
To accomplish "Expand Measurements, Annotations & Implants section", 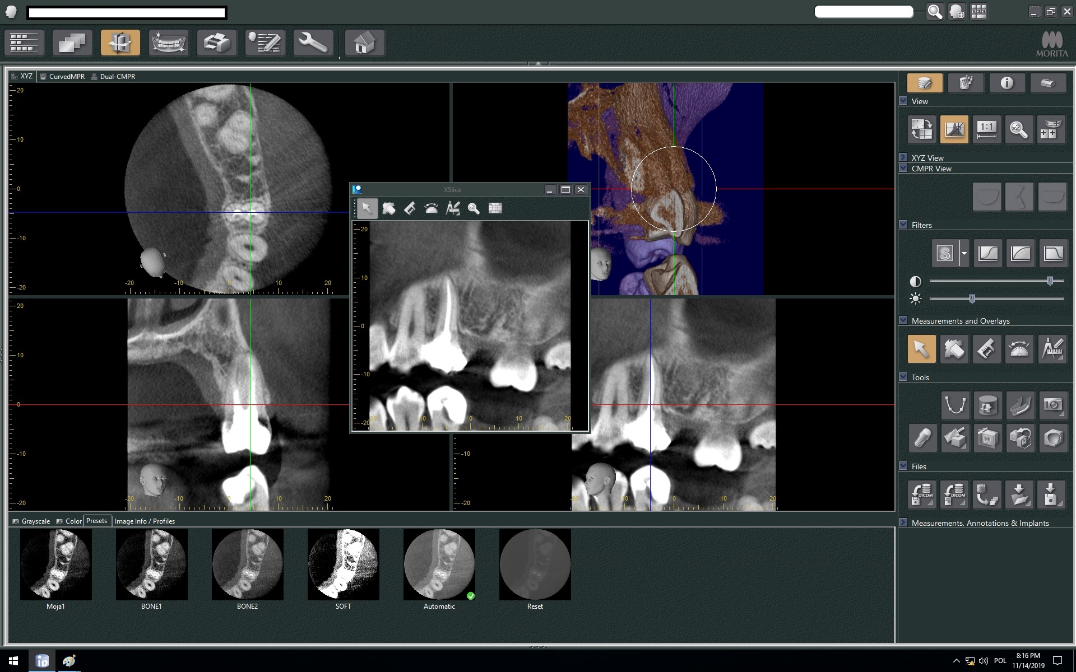I will point(903,522).
